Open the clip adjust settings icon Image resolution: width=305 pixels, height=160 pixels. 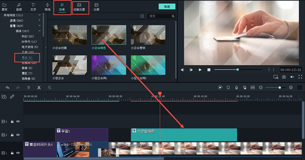[50, 88]
